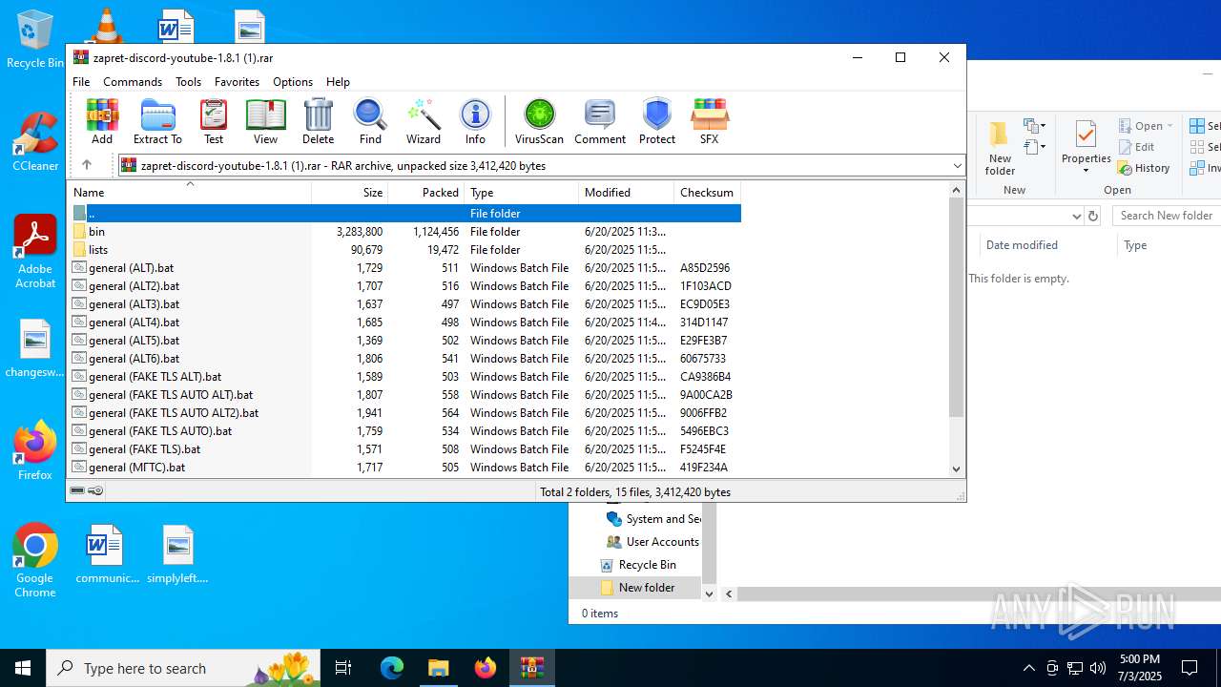Select the parent folder '..' row

pos(404,214)
